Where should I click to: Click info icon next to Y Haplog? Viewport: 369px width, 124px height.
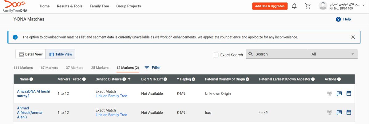(x=193, y=79)
